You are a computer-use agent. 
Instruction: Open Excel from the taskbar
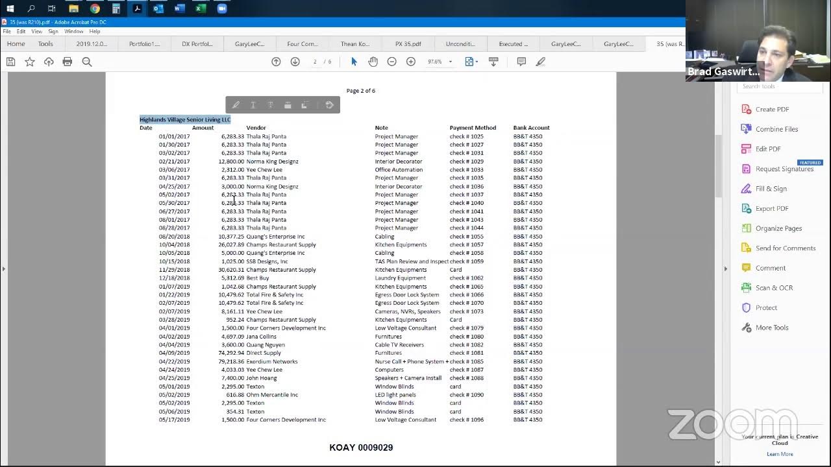click(x=201, y=8)
